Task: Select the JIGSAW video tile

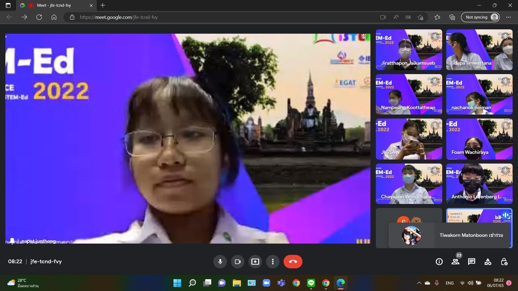Action: tap(409, 139)
